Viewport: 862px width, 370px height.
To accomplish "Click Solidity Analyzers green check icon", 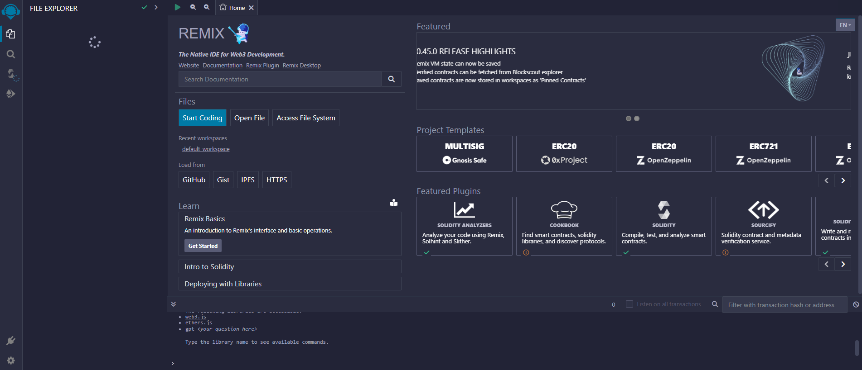I will point(426,252).
